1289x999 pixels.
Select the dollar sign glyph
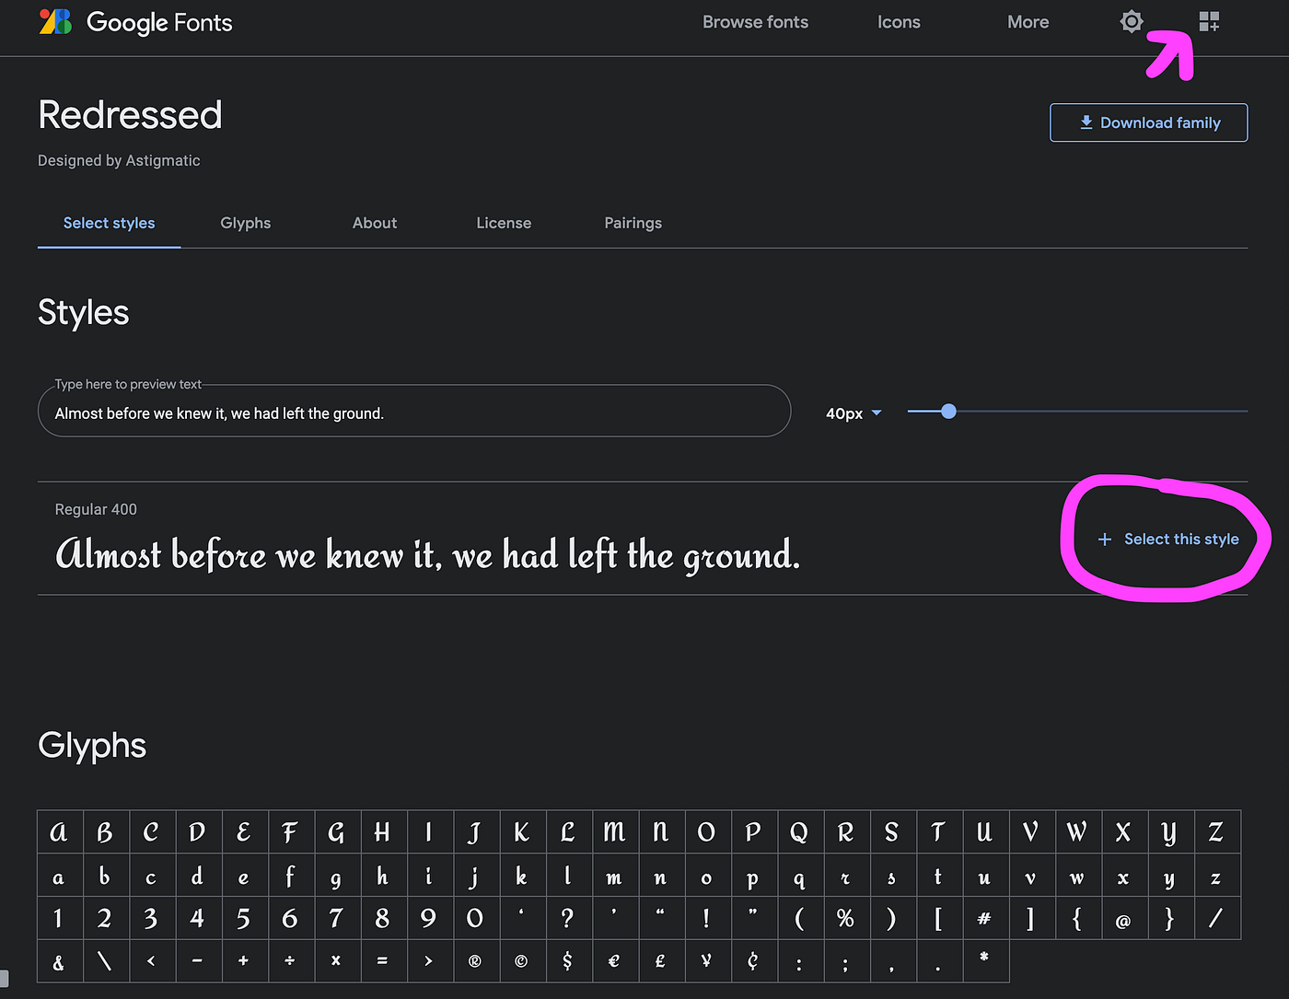point(568,961)
